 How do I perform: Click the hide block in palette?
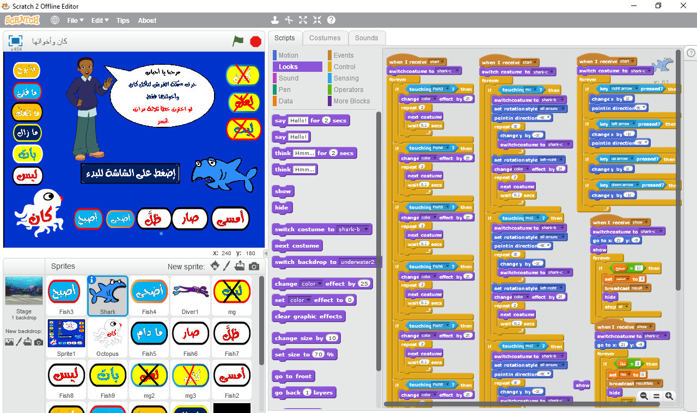(x=282, y=208)
